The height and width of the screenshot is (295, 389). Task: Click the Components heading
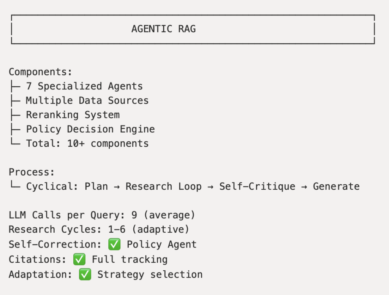click(x=40, y=72)
